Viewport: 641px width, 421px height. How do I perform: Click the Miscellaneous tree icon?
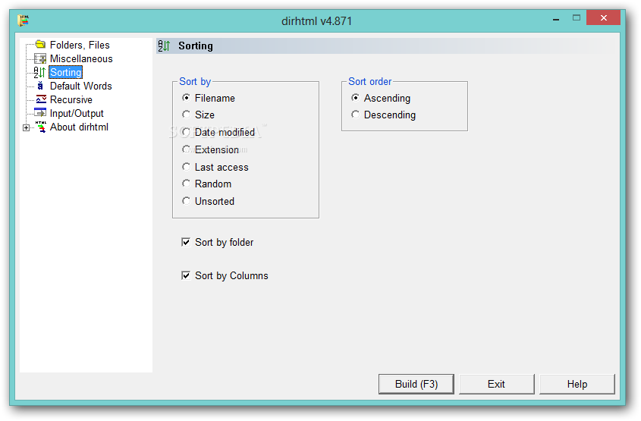pyautogui.click(x=40, y=58)
